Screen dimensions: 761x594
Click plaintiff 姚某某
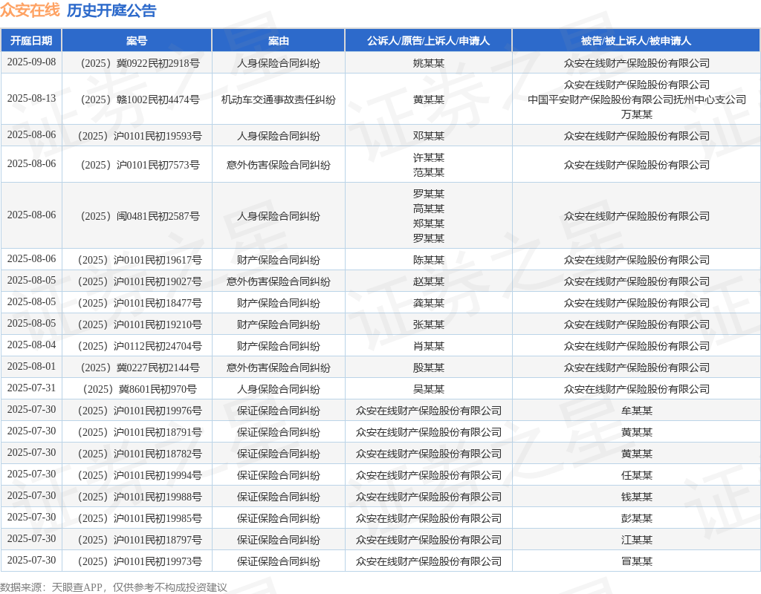429,63
